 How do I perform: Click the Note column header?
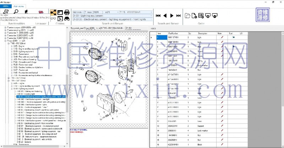click(x=219, y=33)
